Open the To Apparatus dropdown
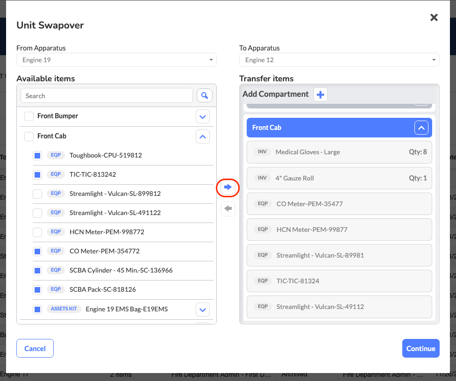The height and width of the screenshot is (381, 456). [x=339, y=60]
